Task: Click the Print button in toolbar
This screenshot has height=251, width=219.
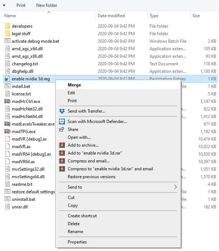Action: 21,5
